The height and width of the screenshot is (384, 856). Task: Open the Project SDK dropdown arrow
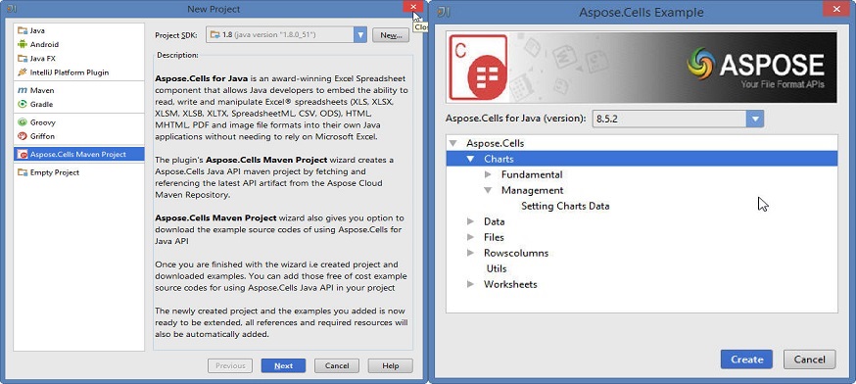point(359,35)
